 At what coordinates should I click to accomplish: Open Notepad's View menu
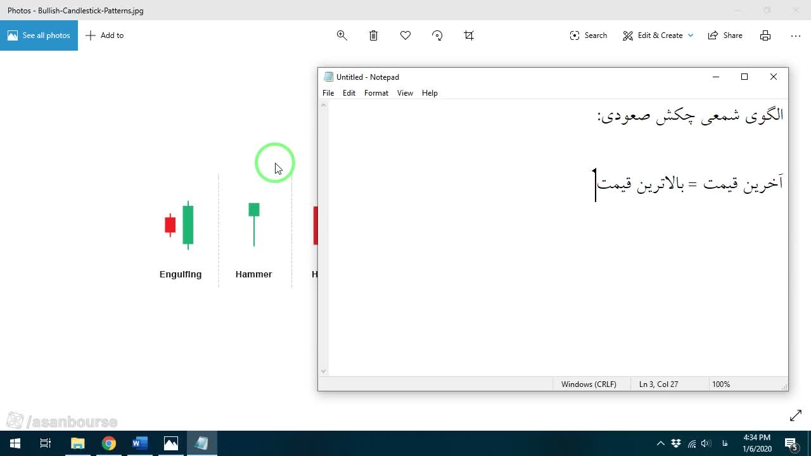405,93
